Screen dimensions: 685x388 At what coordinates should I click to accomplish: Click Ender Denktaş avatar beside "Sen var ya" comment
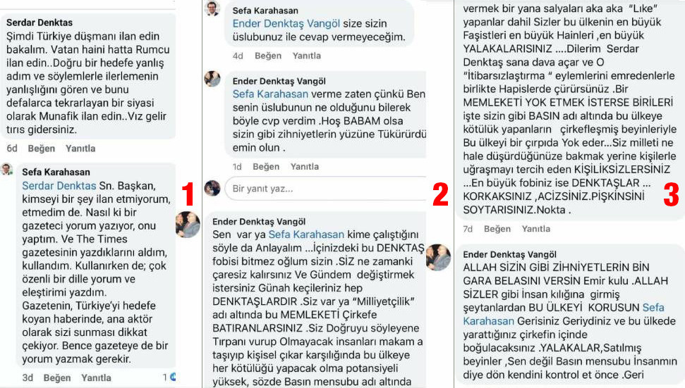[x=188, y=225]
